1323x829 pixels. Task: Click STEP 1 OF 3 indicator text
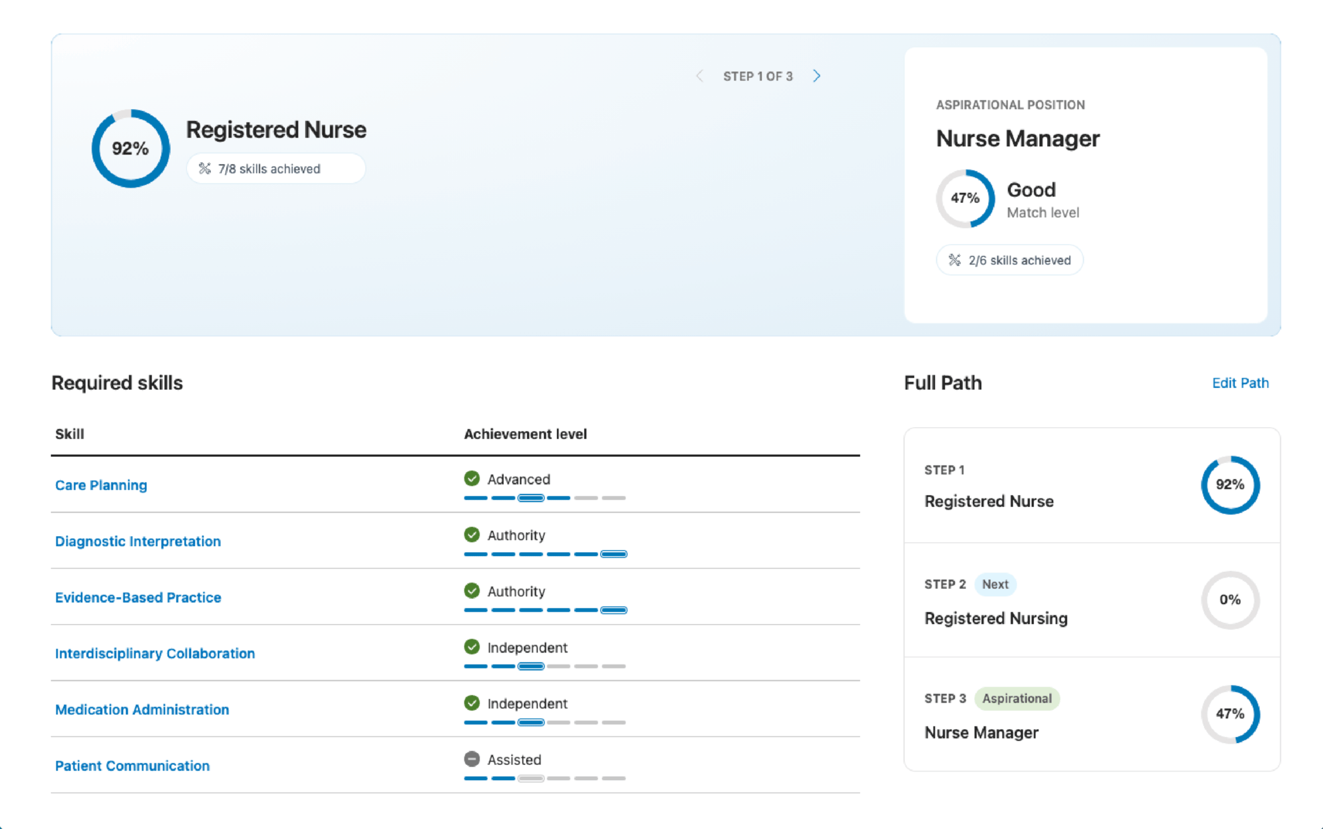758,76
